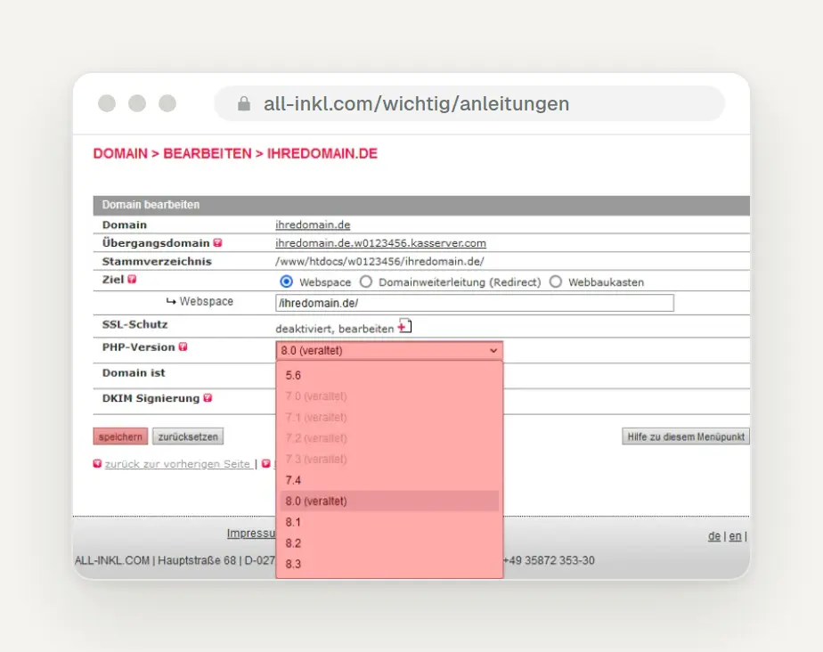Select Domainweiterleitung (Redirect) radio button
Image resolution: width=823 pixels, height=652 pixels.
coord(366,281)
